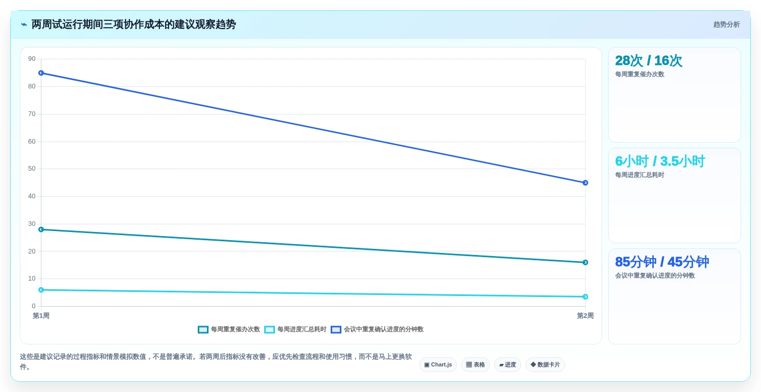Click the teal 每周重复催办次数 legend color box
The width and height of the screenshot is (761, 392).
point(203,330)
